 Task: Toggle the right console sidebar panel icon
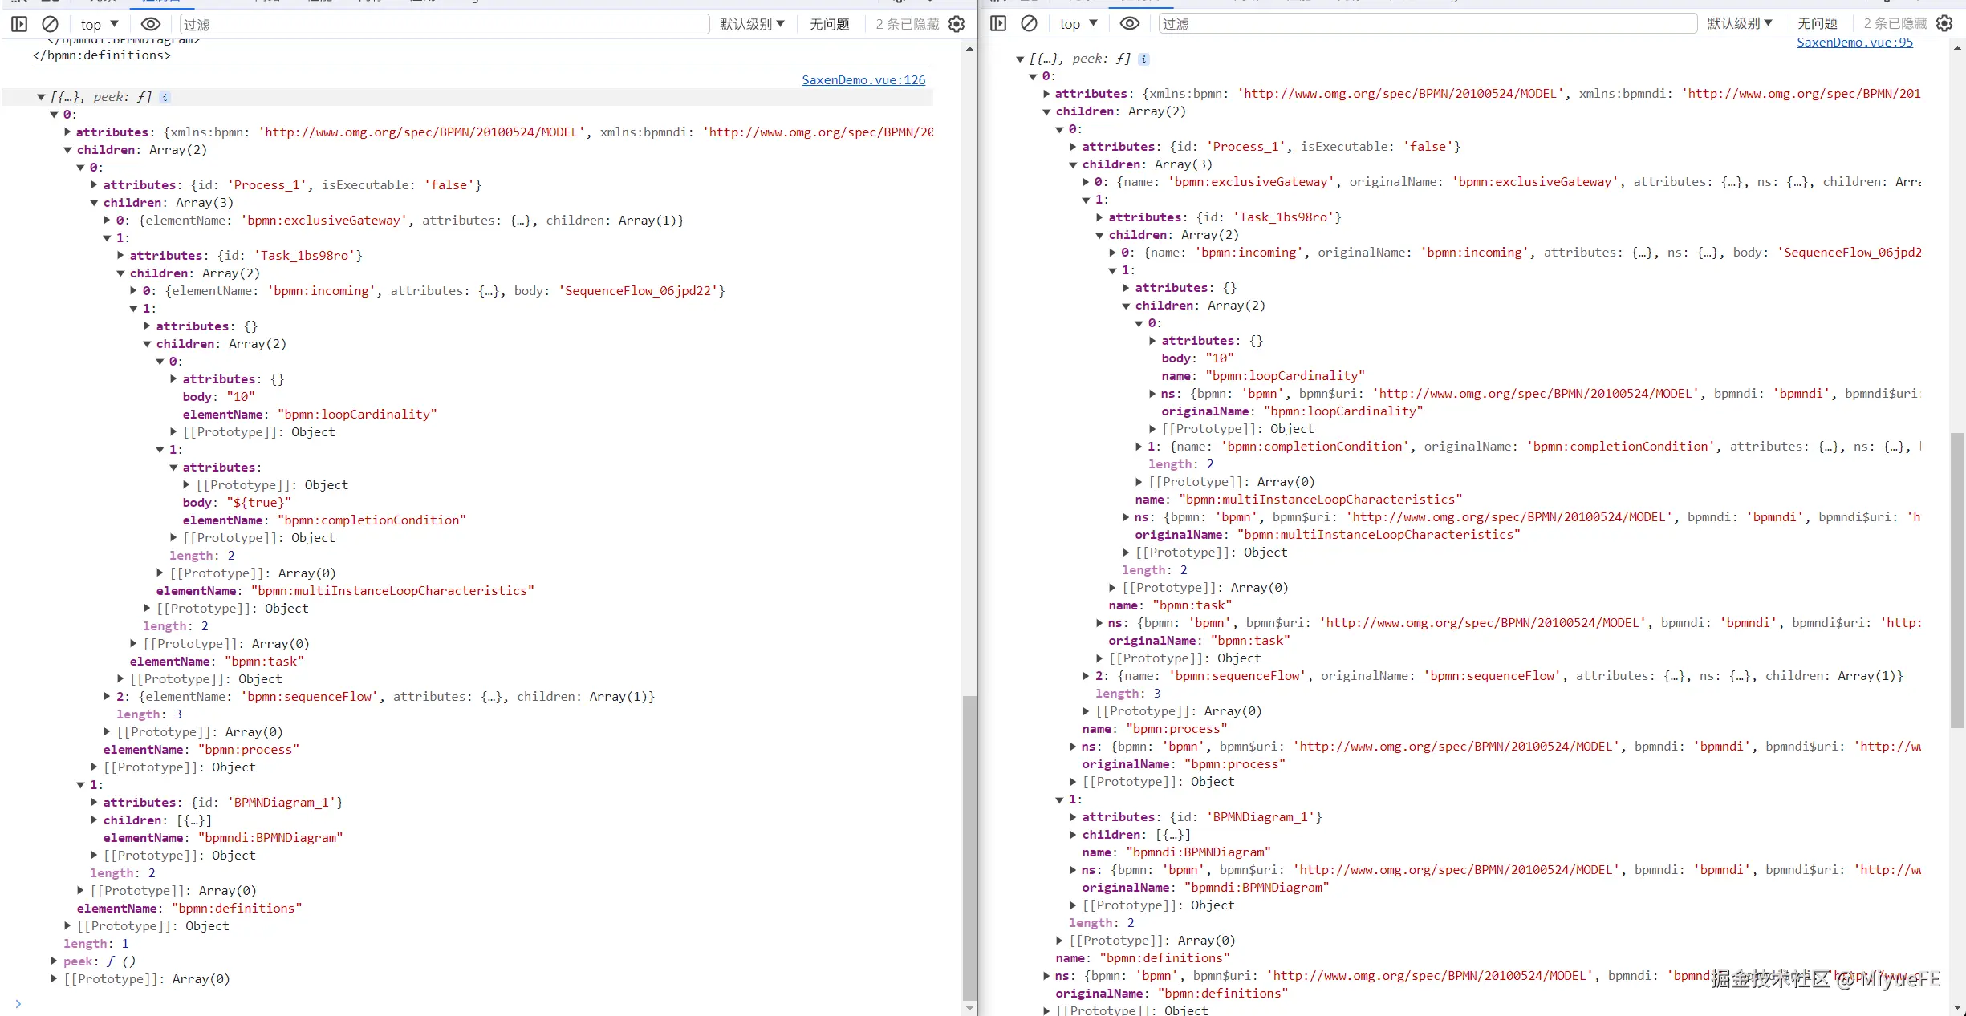click(998, 24)
